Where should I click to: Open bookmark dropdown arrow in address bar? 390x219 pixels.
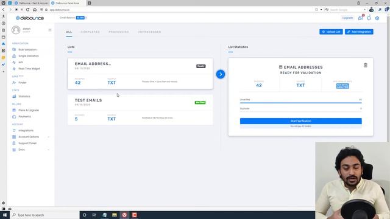click(x=321, y=10)
